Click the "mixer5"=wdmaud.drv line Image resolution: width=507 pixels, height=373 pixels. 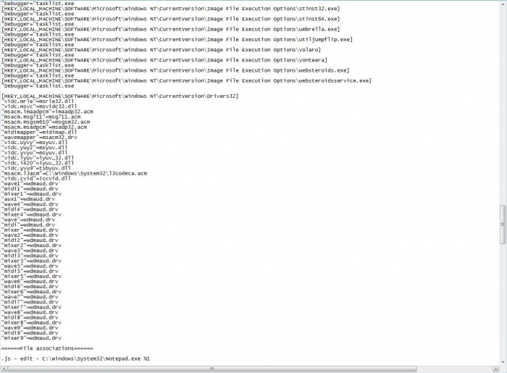pos(31,277)
